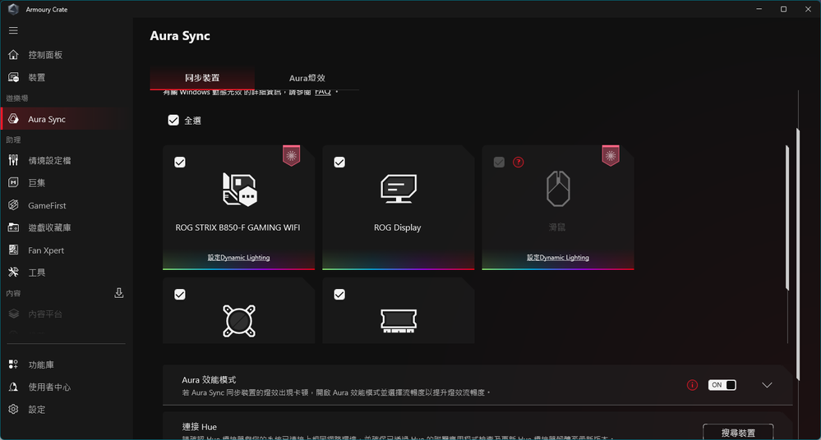The height and width of the screenshot is (440, 821).
Task: Open 遊戲收藏庫 in the sidebar
Action: [x=50, y=227]
